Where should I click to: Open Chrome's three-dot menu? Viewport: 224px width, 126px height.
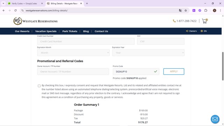(x=220, y=10)
